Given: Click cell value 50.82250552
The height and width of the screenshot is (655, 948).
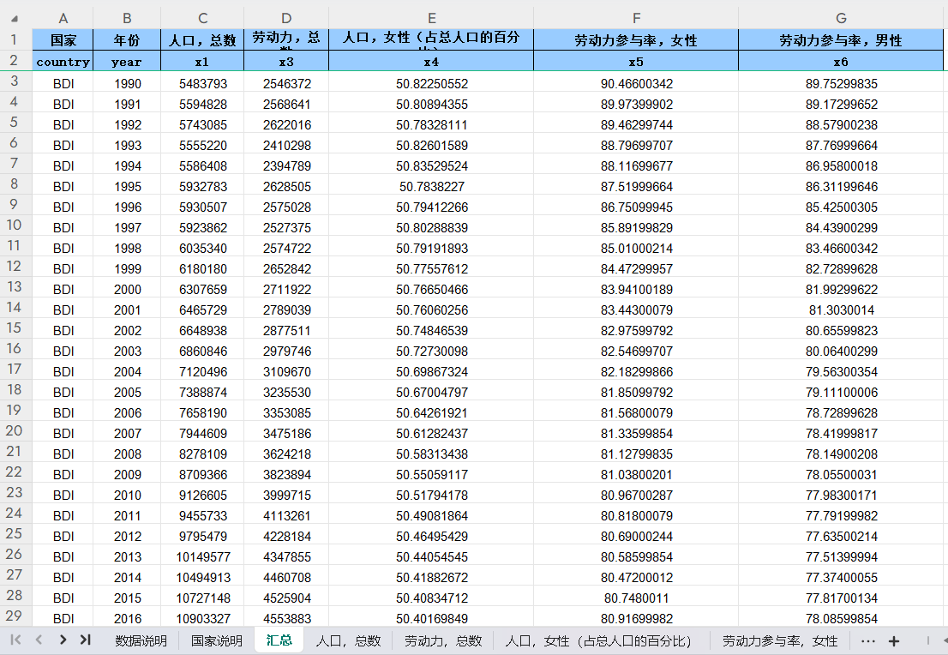Looking at the screenshot, I should (431, 83).
